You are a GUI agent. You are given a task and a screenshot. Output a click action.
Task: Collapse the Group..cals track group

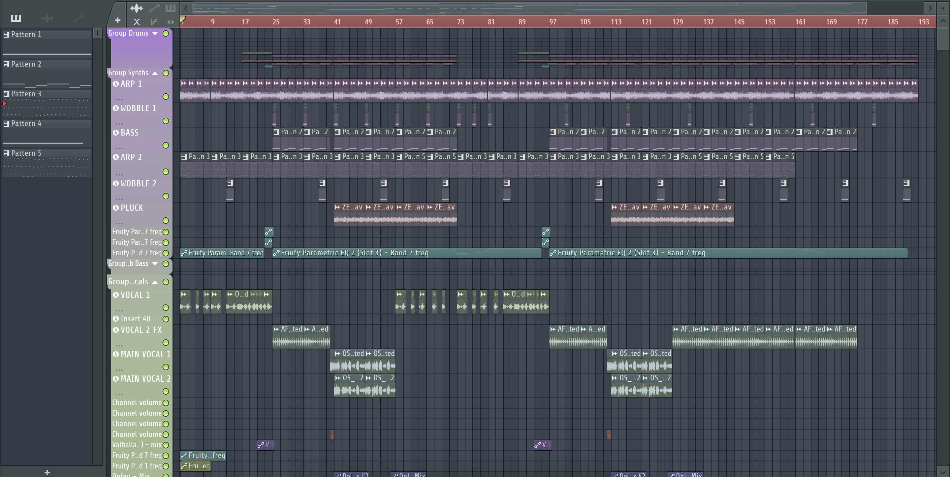(155, 282)
